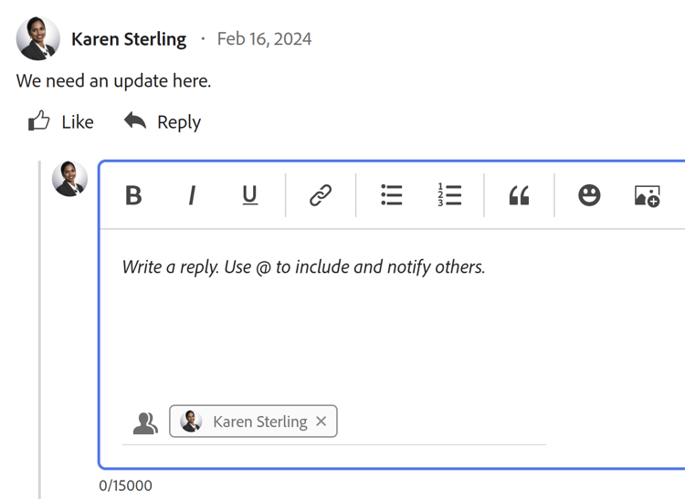Open the emoji picker
Image resolution: width=685 pixels, height=499 pixels.
(x=589, y=195)
